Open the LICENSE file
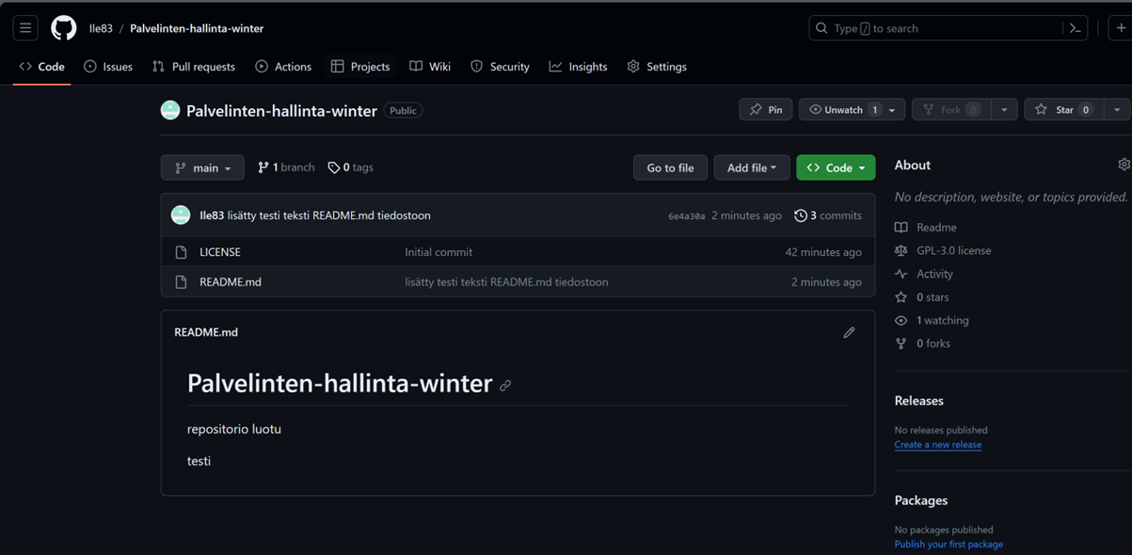 (220, 252)
